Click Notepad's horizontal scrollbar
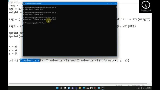This screenshot has height=90, width=160. [78, 83]
